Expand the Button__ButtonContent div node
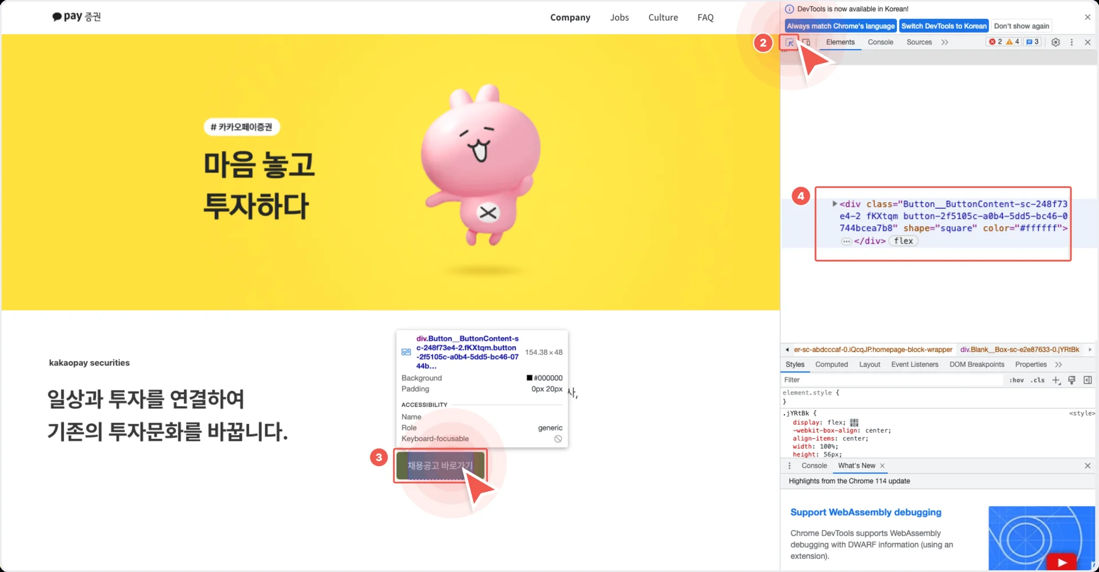 [835, 204]
